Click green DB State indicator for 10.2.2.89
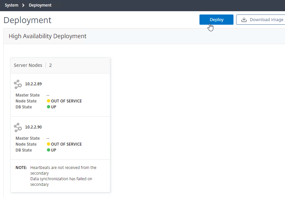285x197 pixels. (49, 107)
